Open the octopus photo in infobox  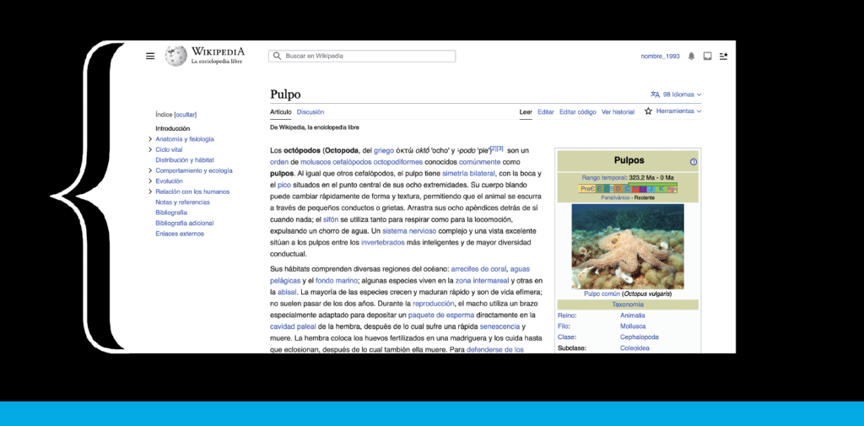tap(628, 246)
